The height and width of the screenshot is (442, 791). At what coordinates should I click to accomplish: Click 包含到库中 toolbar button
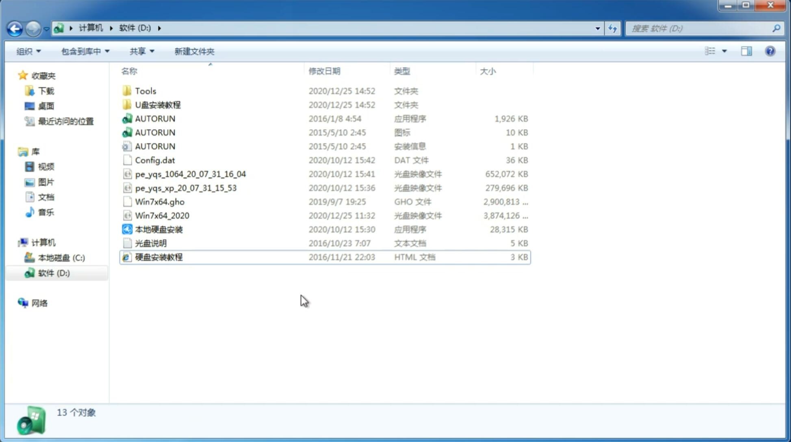[84, 51]
